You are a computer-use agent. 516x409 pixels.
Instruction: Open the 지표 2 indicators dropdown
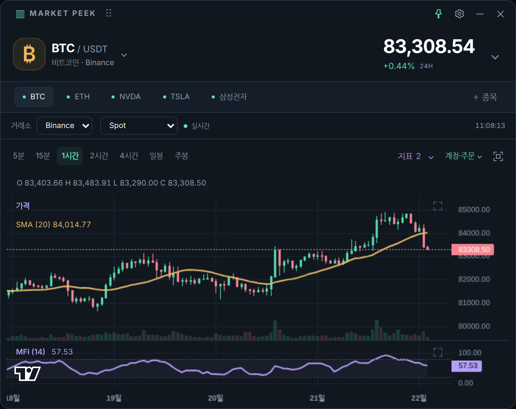click(x=415, y=156)
